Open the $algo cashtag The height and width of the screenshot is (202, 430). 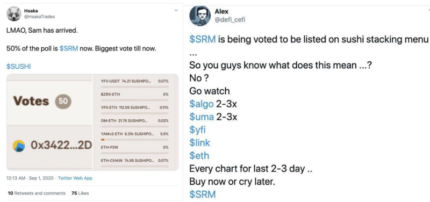tap(202, 104)
